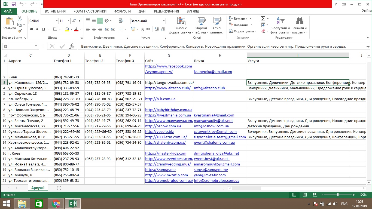
Task: Click the Clear eraser icon in editing group
Action: point(263,31)
